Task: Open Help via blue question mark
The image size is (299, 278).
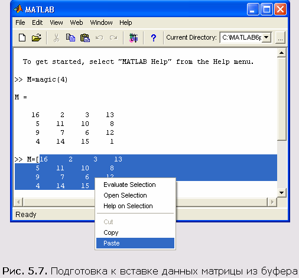Action: click(154, 38)
